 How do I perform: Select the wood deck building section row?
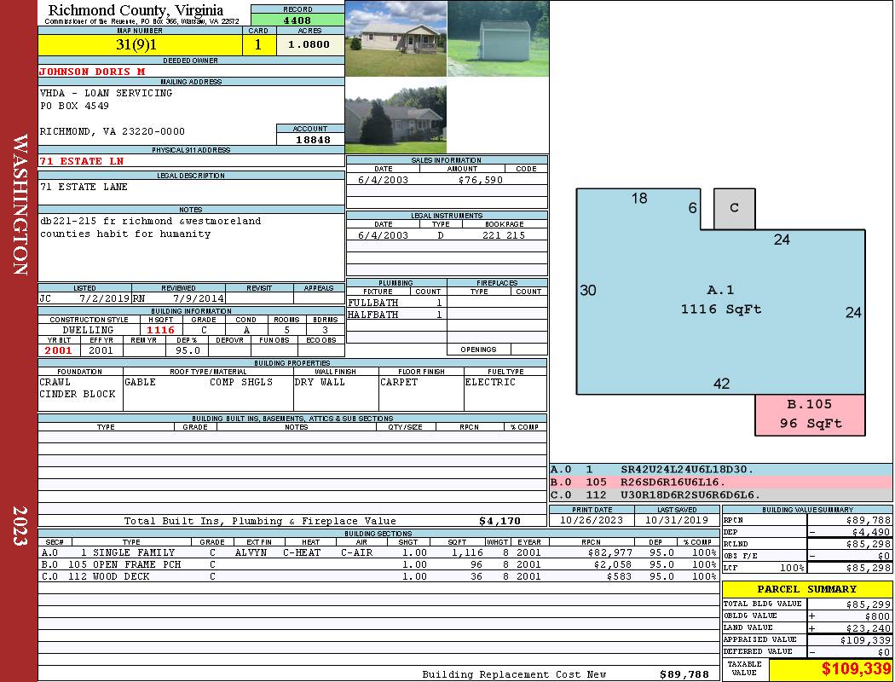tap(378, 576)
